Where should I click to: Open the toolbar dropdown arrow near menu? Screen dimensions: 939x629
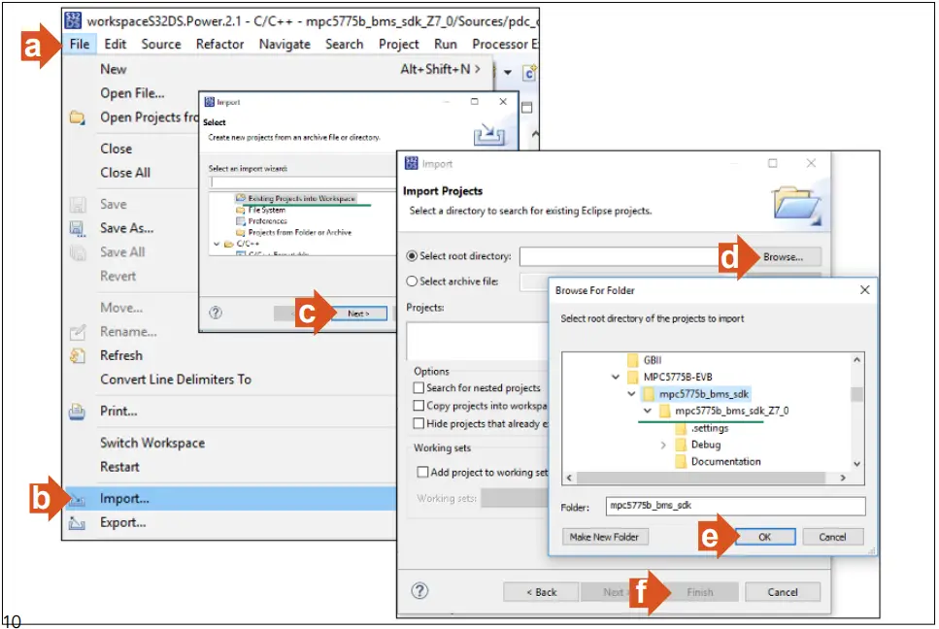point(508,73)
